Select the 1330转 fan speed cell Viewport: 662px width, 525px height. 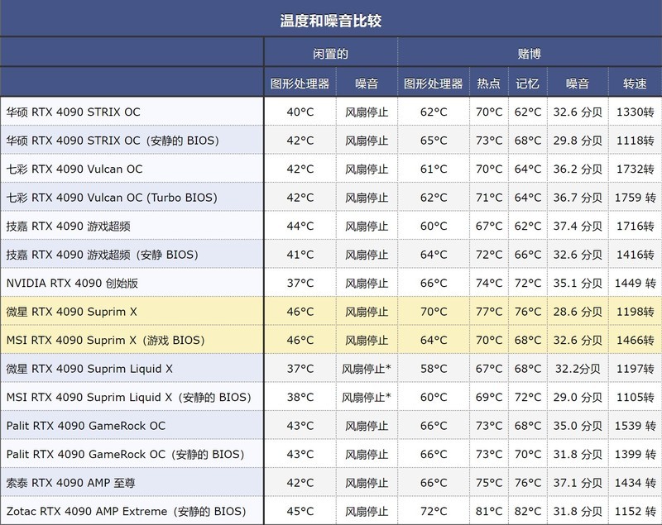(636, 110)
